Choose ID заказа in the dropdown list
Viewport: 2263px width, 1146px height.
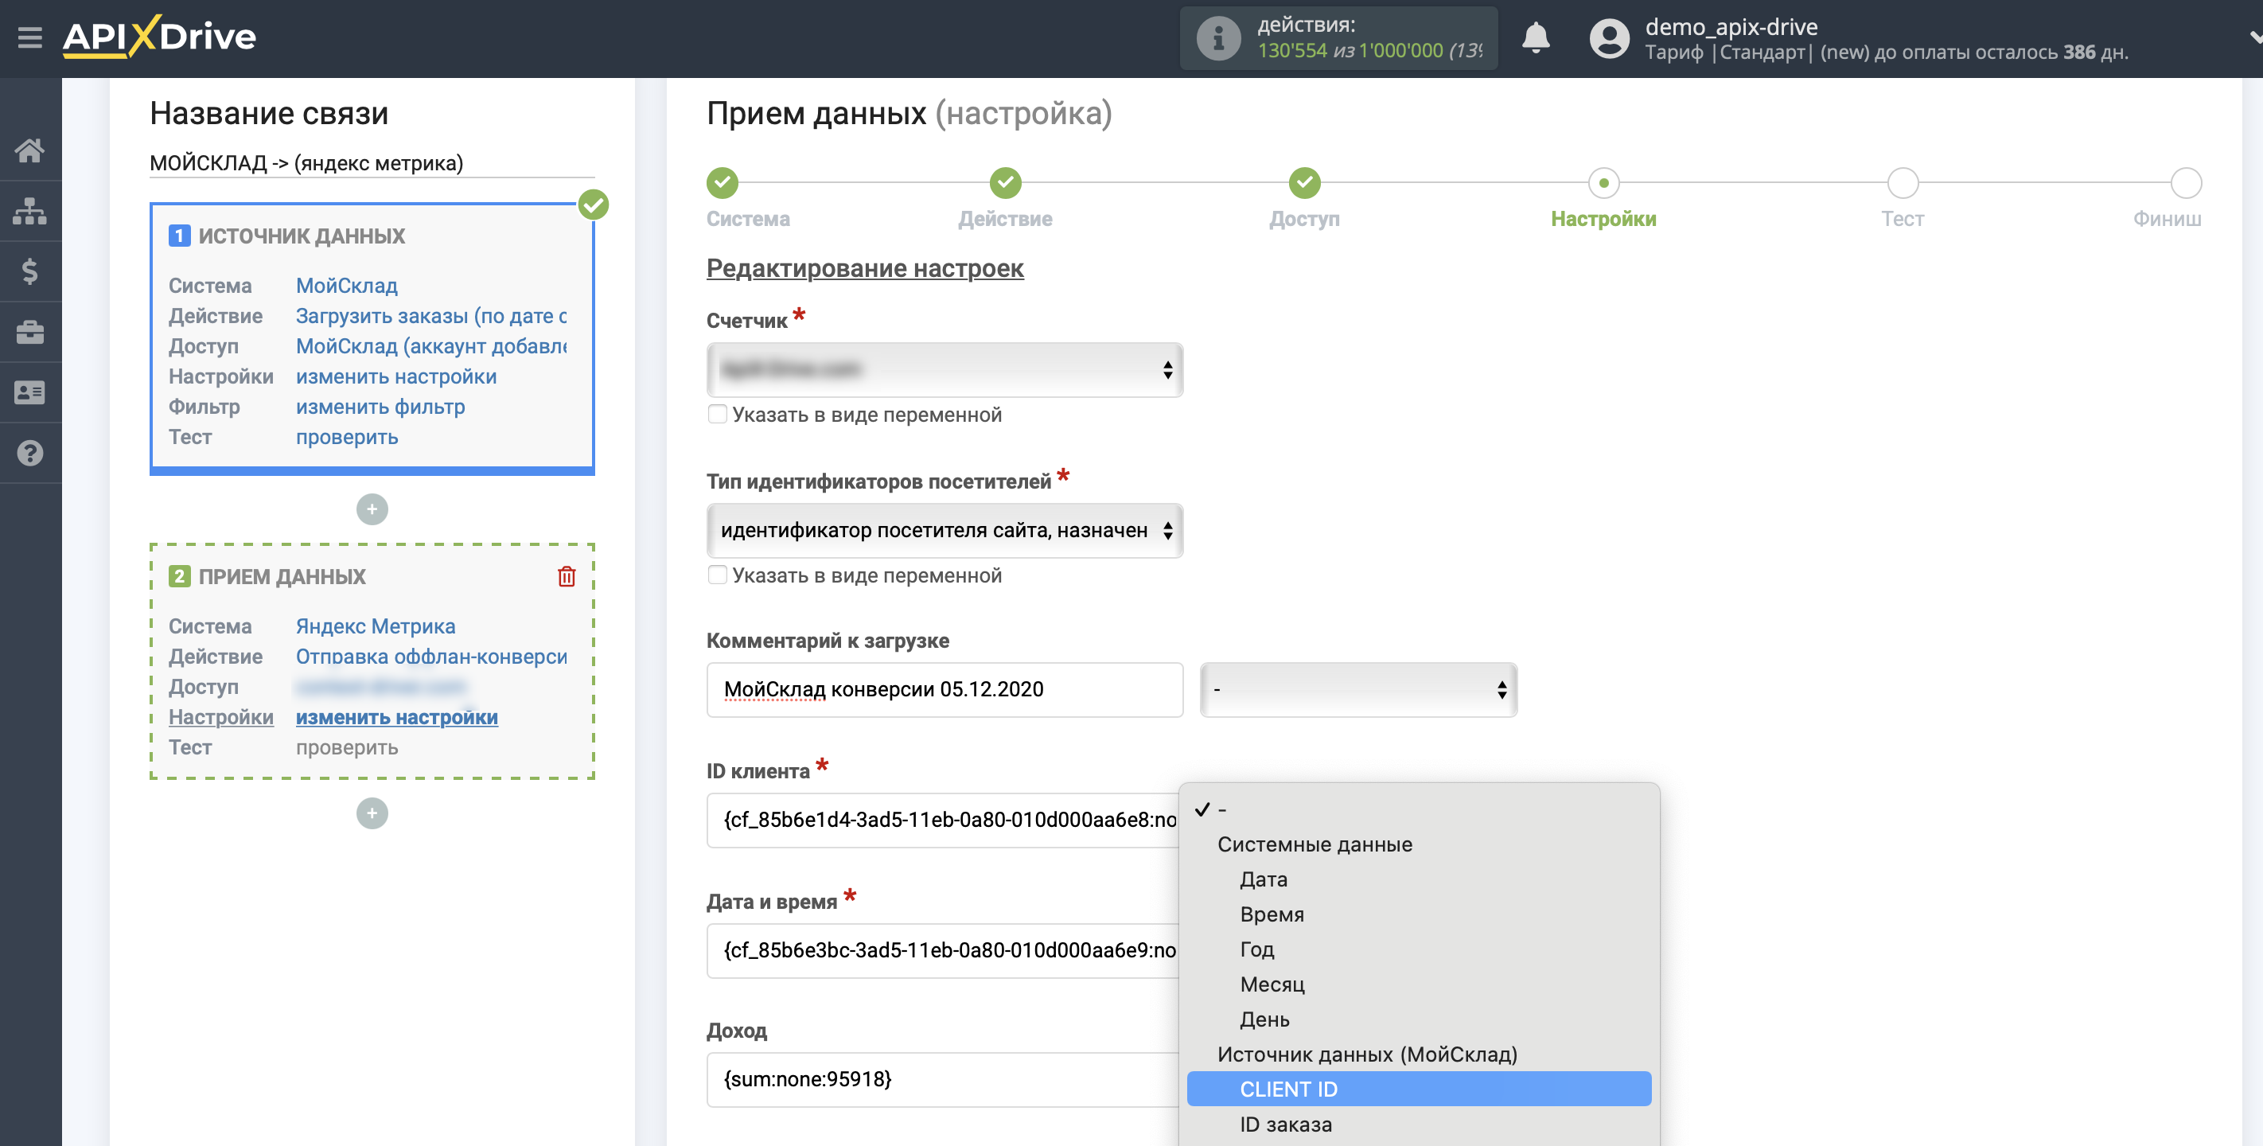coord(1419,1124)
